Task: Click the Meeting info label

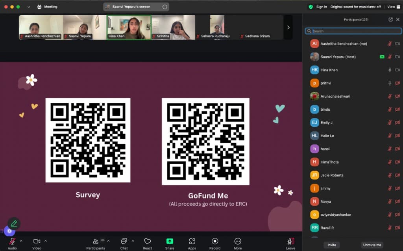Action: (x=51, y=7)
